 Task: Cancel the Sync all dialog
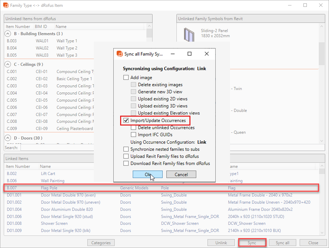181,174
